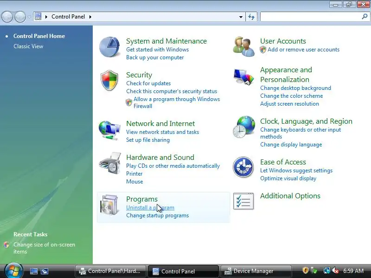Click the security alert shield tray icon

tap(306, 270)
